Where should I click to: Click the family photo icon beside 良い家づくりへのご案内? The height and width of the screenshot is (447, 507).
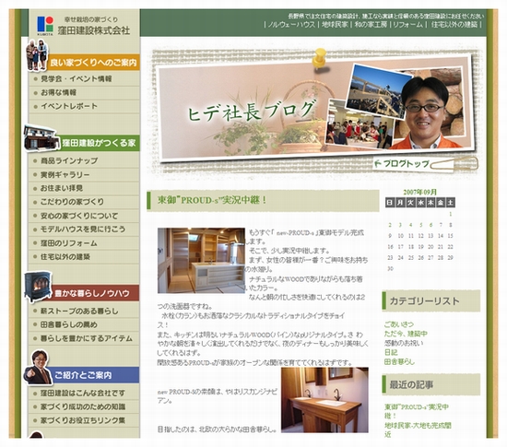(x=37, y=55)
